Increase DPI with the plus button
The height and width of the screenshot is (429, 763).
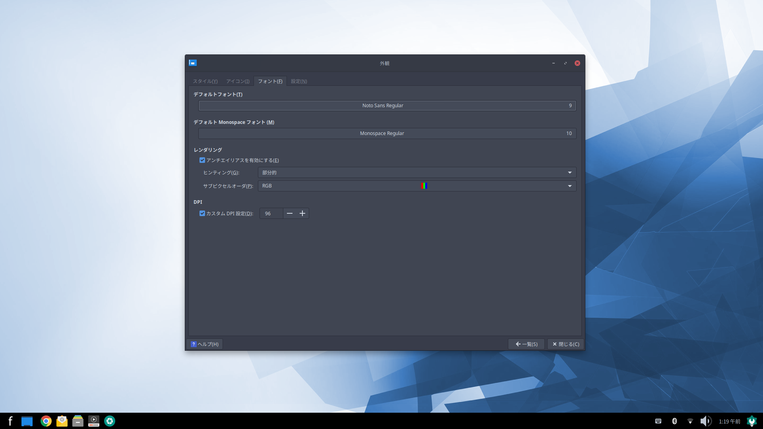302,214
